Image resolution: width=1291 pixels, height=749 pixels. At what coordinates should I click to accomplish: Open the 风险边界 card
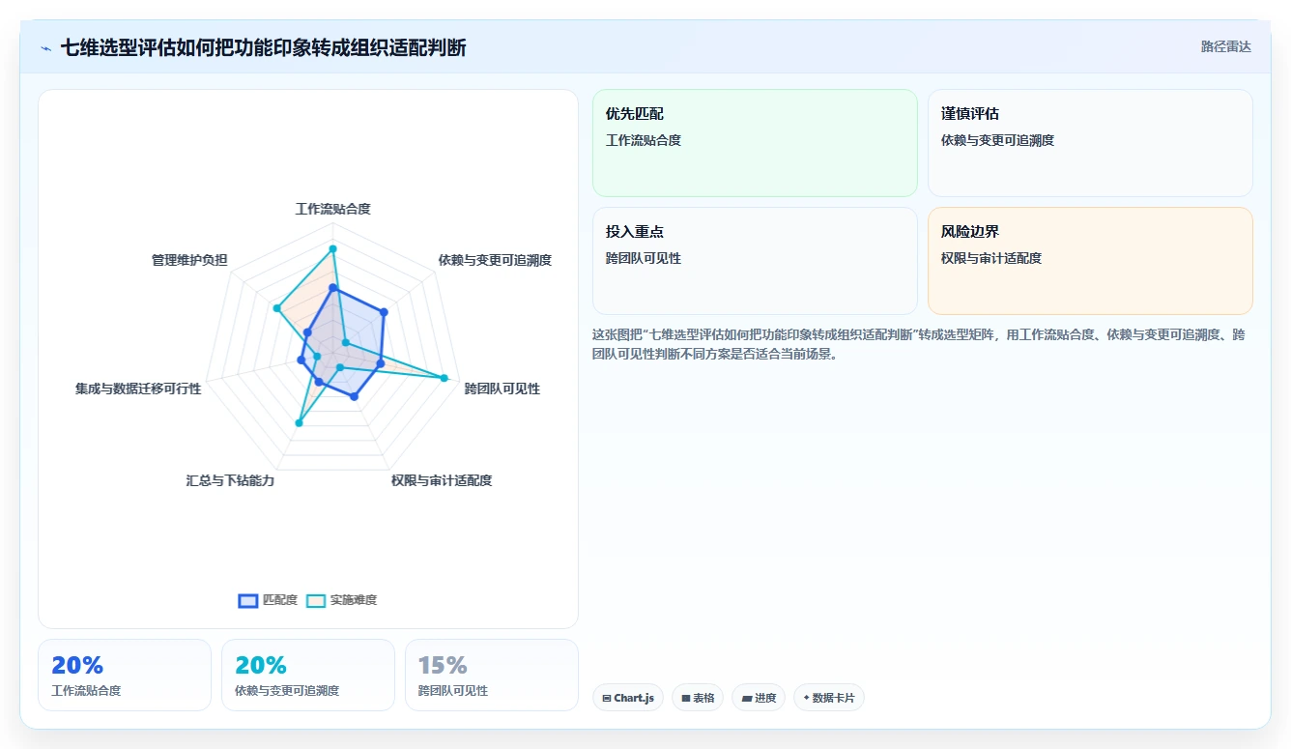1090,261
